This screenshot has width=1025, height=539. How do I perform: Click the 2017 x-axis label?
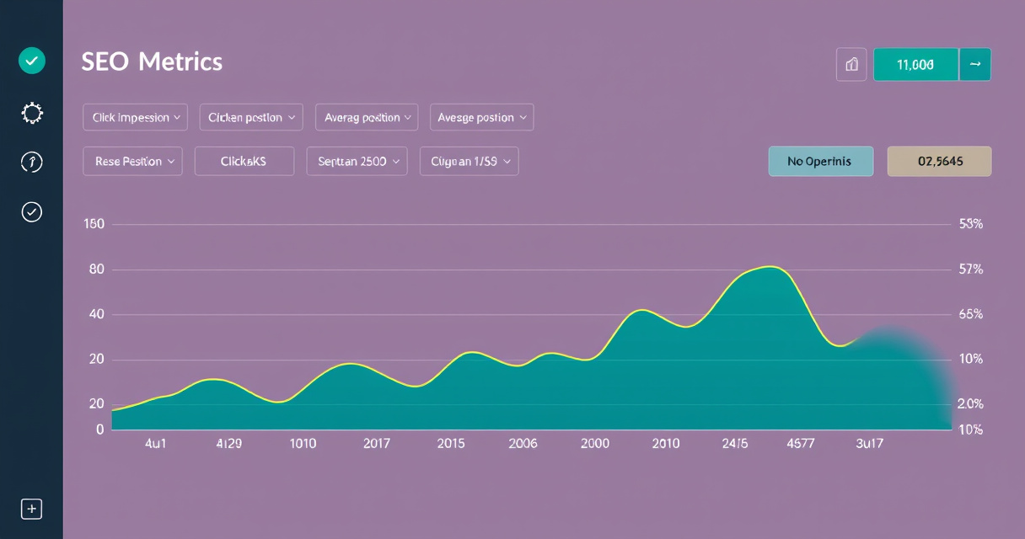[377, 443]
